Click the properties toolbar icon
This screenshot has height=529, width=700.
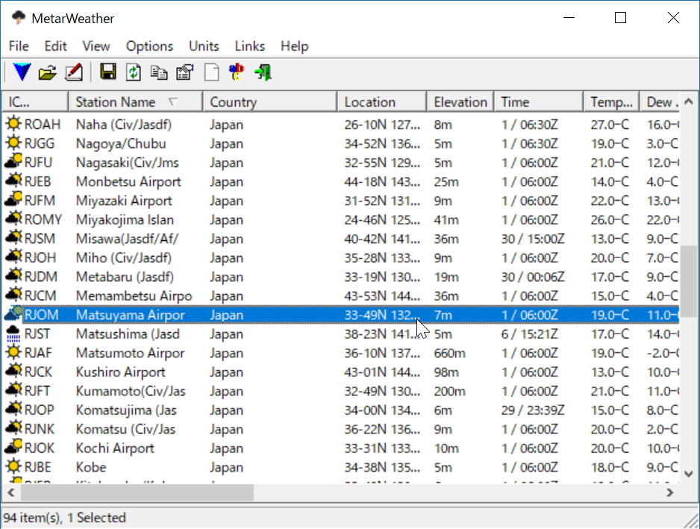pos(185,72)
